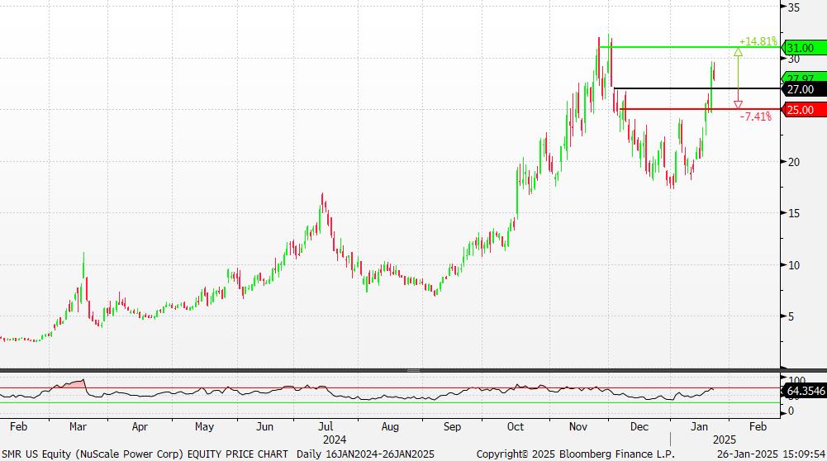Image resolution: width=827 pixels, height=461 pixels.
Task: Click the May label on date axis
Action: point(204,427)
